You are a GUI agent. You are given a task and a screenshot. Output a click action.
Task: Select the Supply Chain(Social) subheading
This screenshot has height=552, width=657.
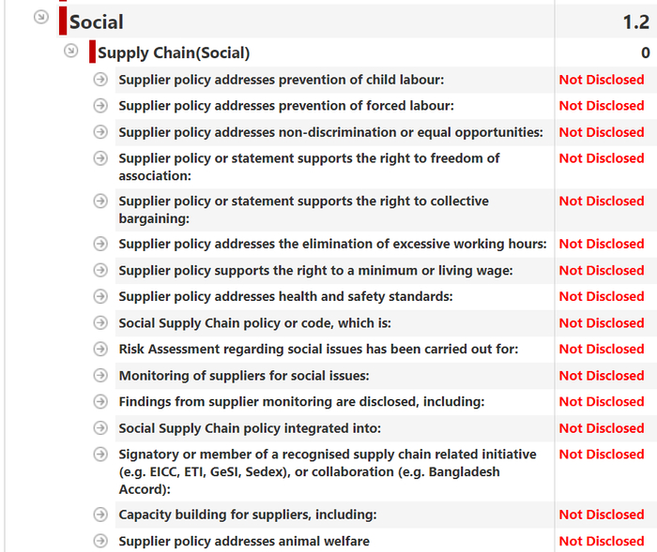pos(174,52)
